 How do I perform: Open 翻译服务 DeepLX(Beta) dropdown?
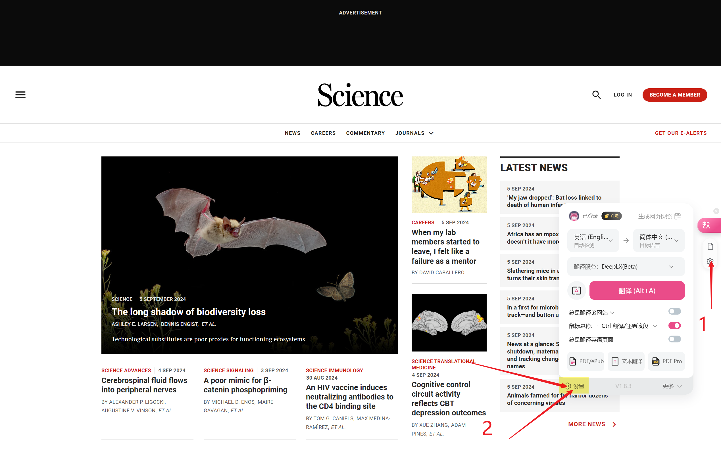[626, 267]
